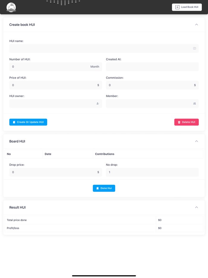Click the Created At date field
This screenshot has height=278, width=208.
[152, 67]
